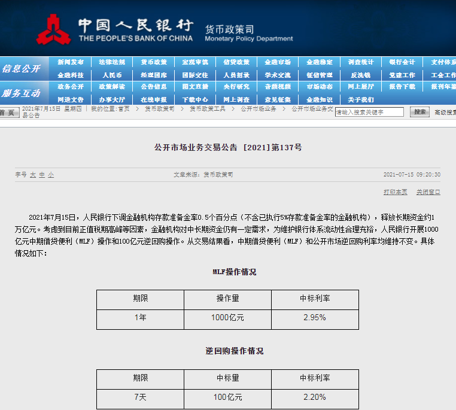456x410 pixels.
Task: Open 调查统计 in navigation
Action: (361, 62)
